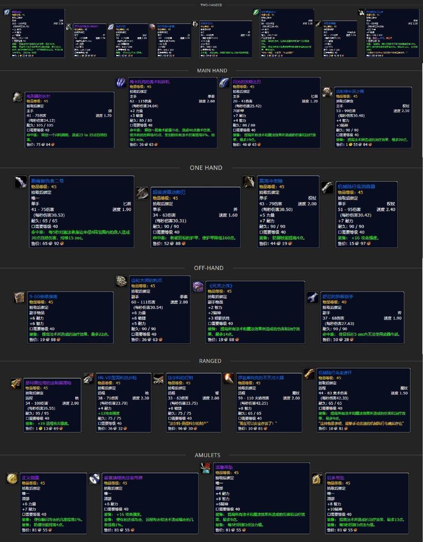423x542 pixels.
Task: Click the MAIN HAND section header
Action: click(x=212, y=70)
